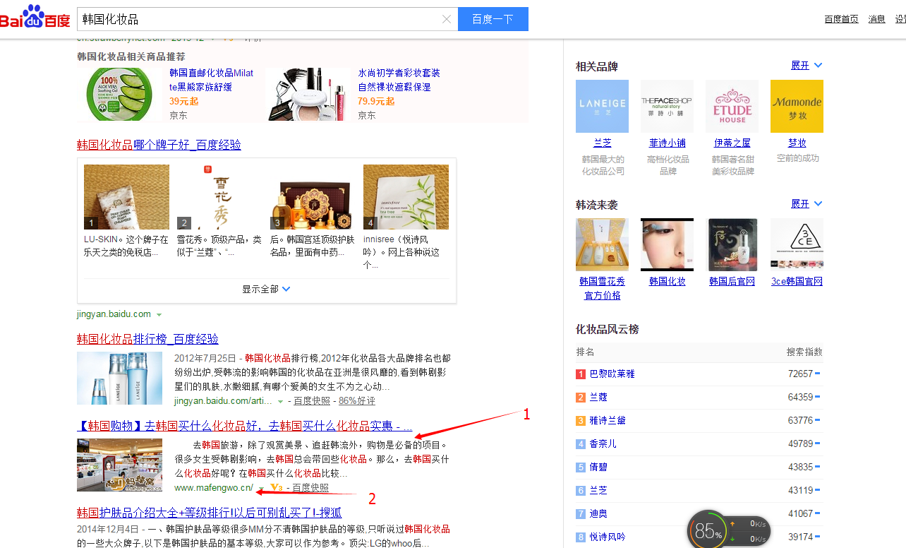Open 百度首页 link
Image resolution: width=906 pixels, height=548 pixels.
tap(841, 19)
